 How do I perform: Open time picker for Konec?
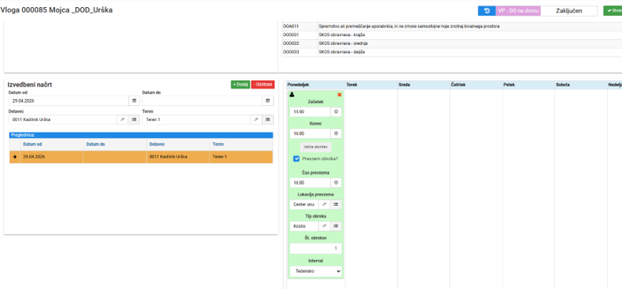click(336, 134)
